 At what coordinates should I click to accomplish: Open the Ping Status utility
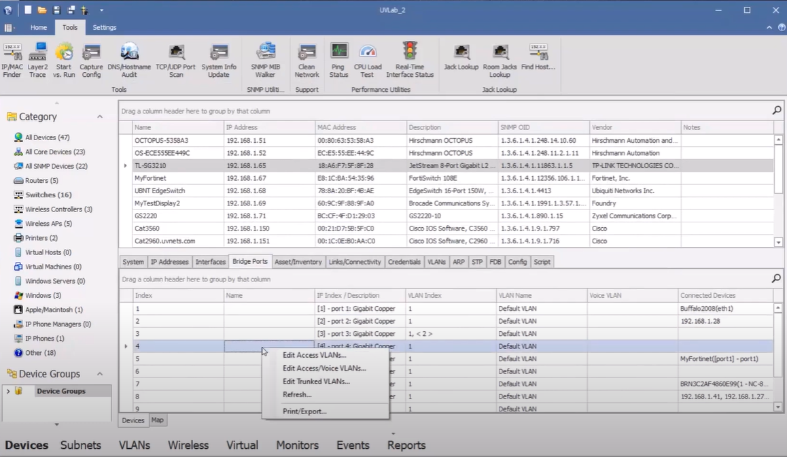(x=339, y=61)
